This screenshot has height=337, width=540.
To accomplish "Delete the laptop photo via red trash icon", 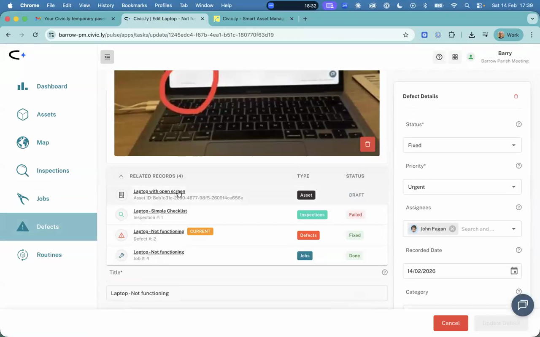I will click(x=367, y=144).
